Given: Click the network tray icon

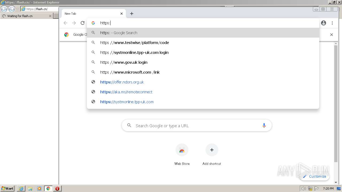Looking at the screenshot, I should pos(310,189).
